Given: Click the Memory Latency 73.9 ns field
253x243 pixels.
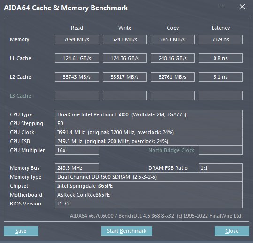Looking at the screenshot, I should (221, 39).
